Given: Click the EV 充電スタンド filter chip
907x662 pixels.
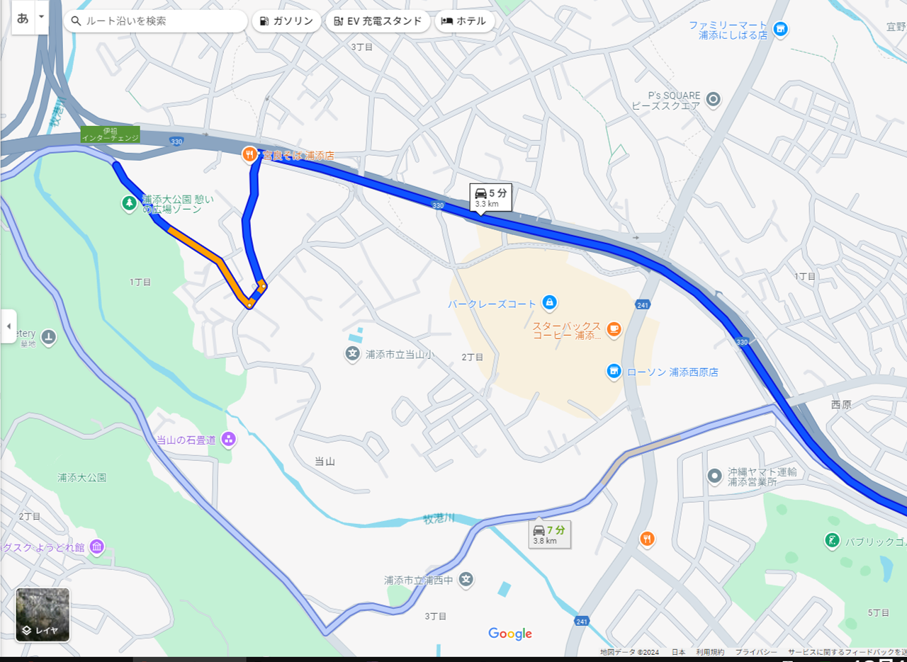Looking at the screenshot, I should [378, 21].
